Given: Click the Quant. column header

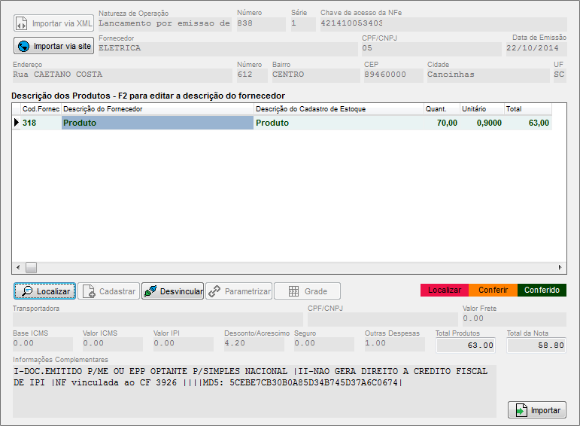Looking at the screenshot, I should (x=442, y=109).
